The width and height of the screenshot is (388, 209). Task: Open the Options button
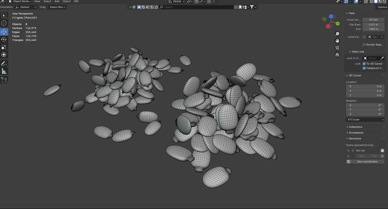pyautogui.click(x=382, y=7)
